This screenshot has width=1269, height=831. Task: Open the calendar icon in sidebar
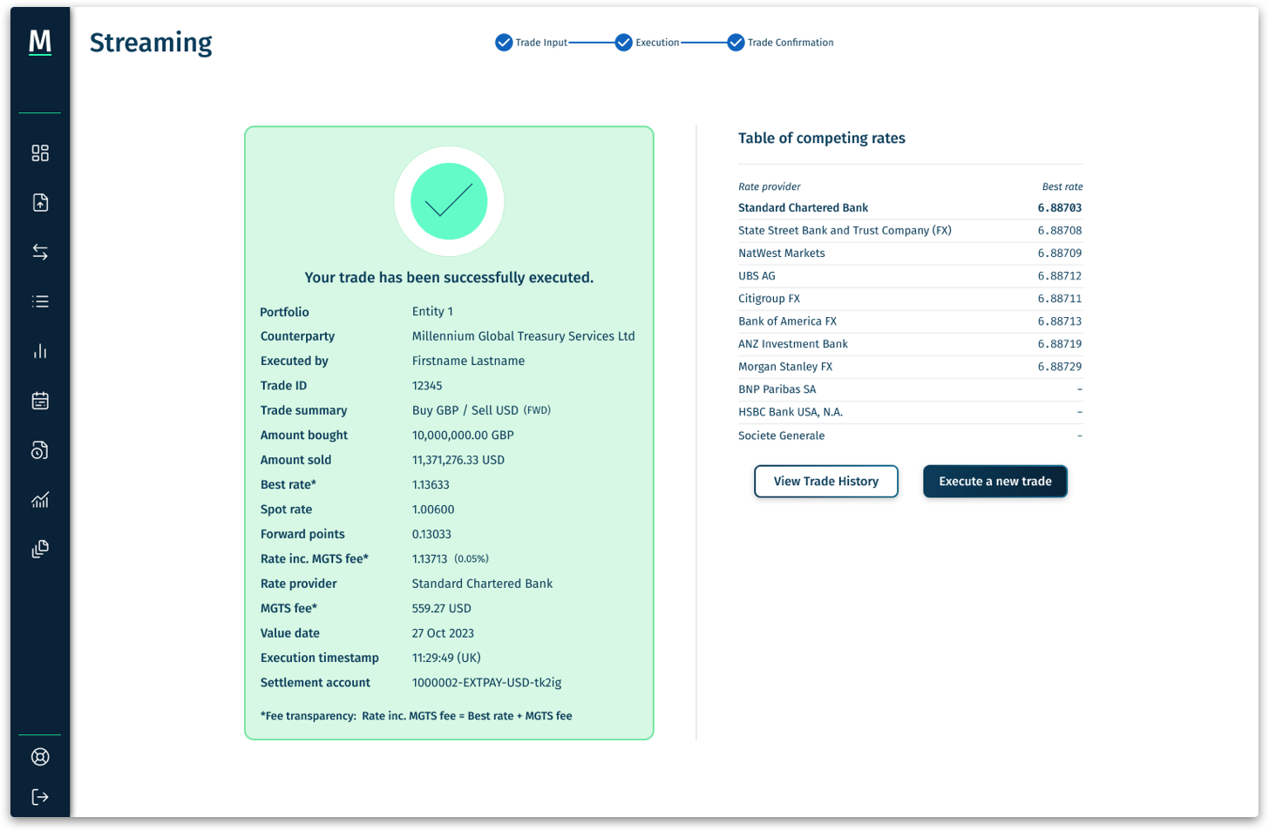(x=39, y=401)
